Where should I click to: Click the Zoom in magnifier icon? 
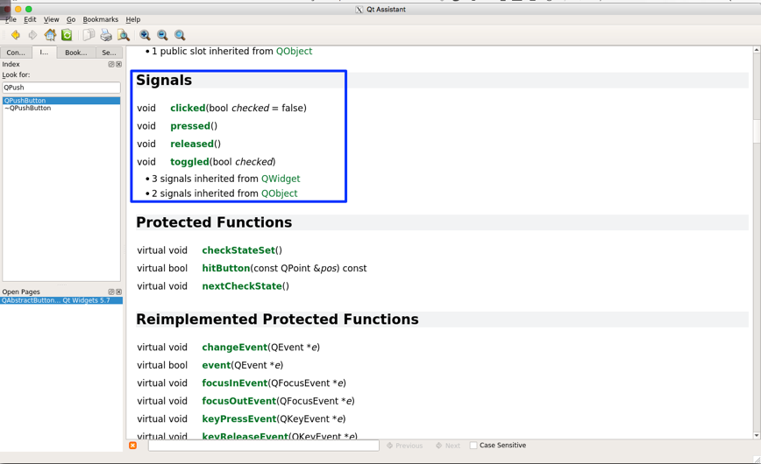click(x=145, y=35)
